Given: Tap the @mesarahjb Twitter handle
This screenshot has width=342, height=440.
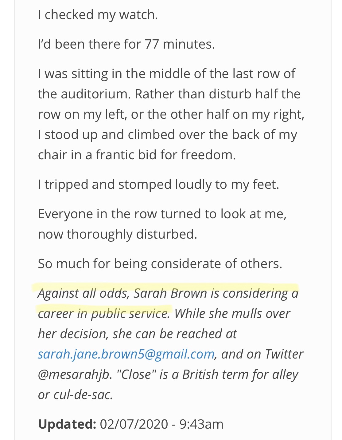Looking at the screenshot, I should (74, 375).
